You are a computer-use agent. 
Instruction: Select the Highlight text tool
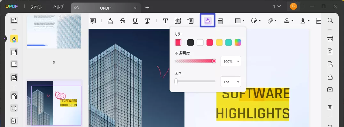110,21
